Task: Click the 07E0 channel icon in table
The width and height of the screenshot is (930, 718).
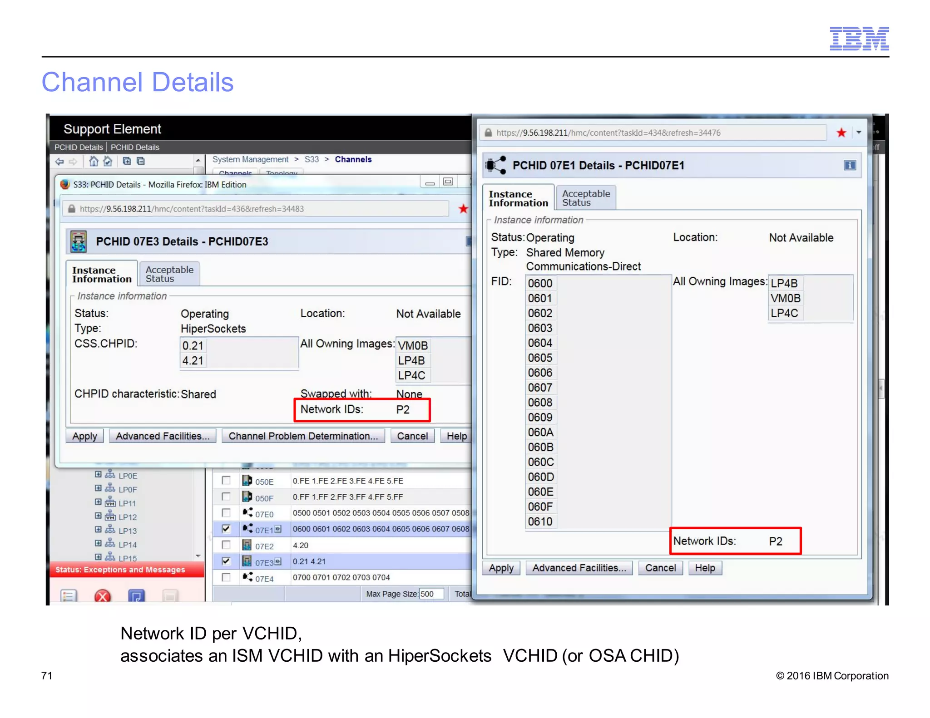Action: click(x=247, y=513)
